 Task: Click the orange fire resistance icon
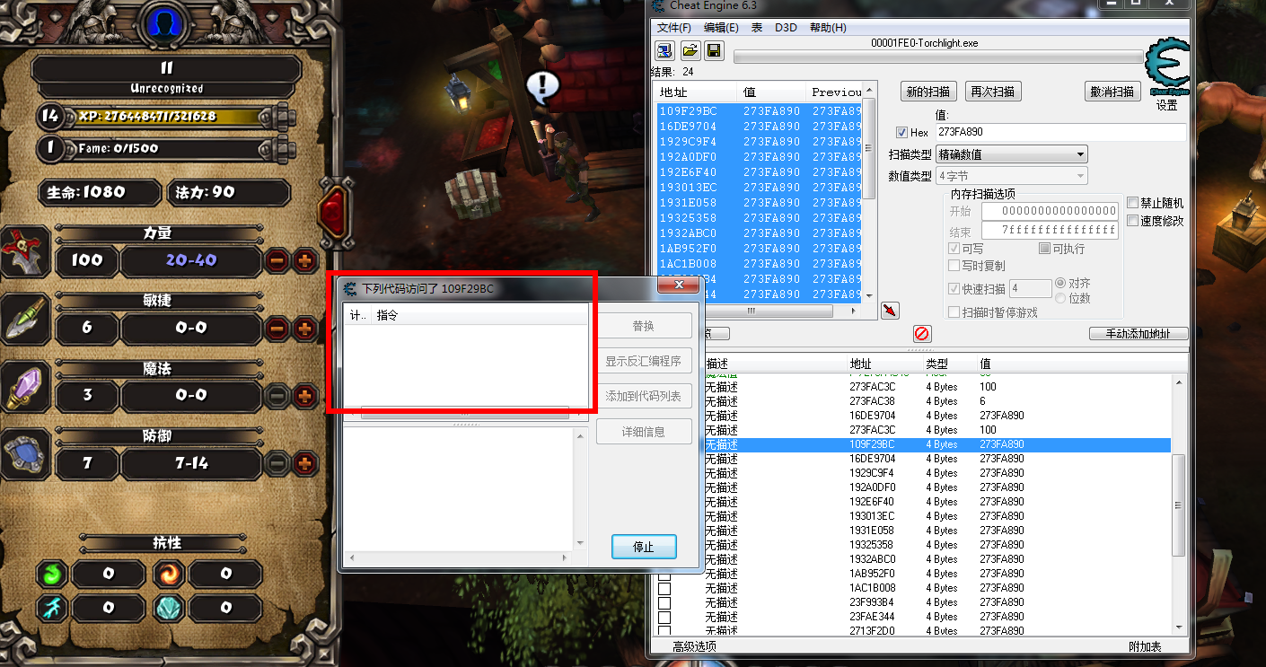[x=167, y=573]
